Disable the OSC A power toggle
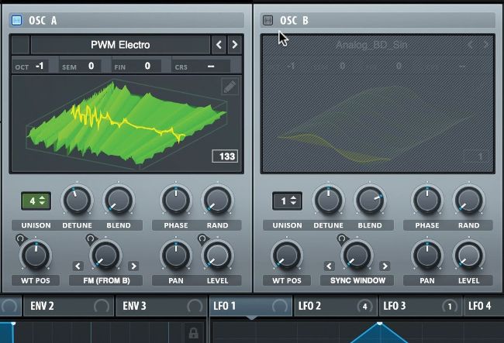Viewport: 504px width, 343px height. (x=17, y=20)
